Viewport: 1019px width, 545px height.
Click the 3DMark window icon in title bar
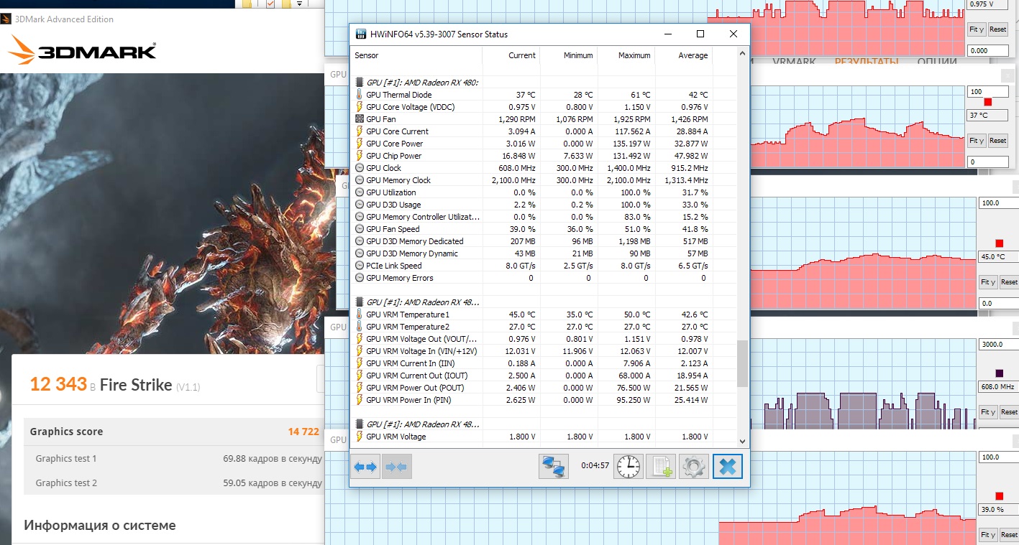click(7, 19)
